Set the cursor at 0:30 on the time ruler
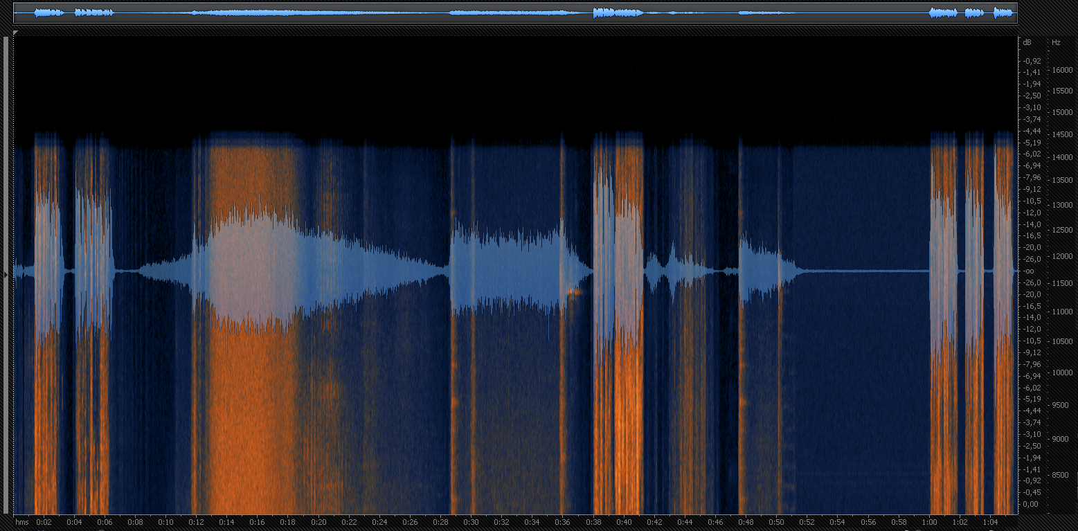This screenshot has width=1078, height=531. pos(471,522)
